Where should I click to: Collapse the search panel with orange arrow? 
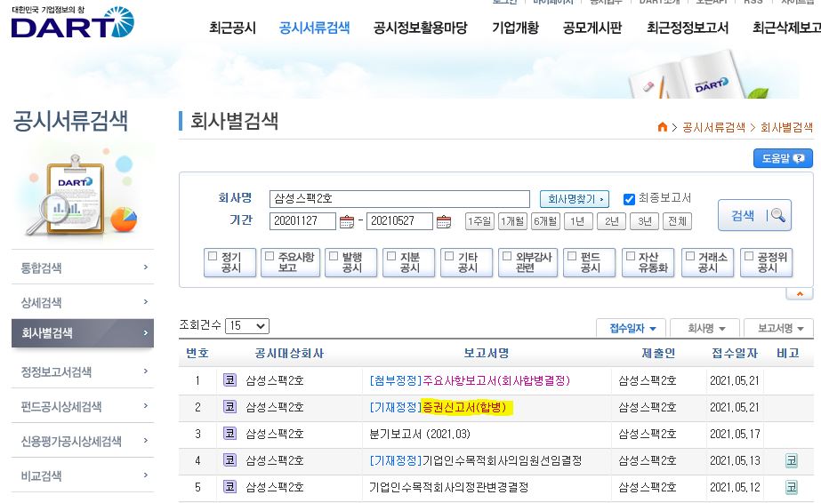click(x=800, y=294)
